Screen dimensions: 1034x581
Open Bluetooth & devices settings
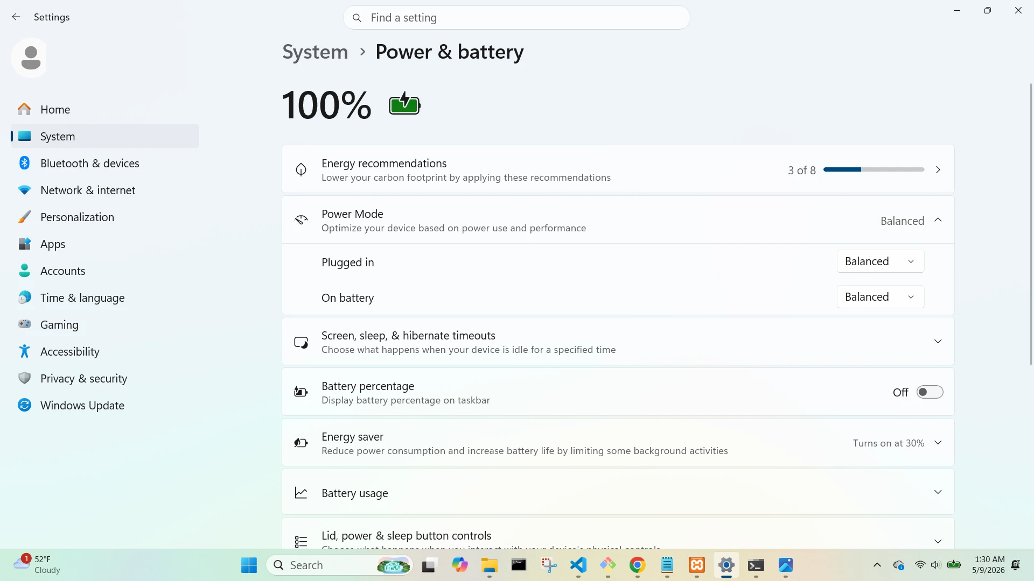click(105, 163)
